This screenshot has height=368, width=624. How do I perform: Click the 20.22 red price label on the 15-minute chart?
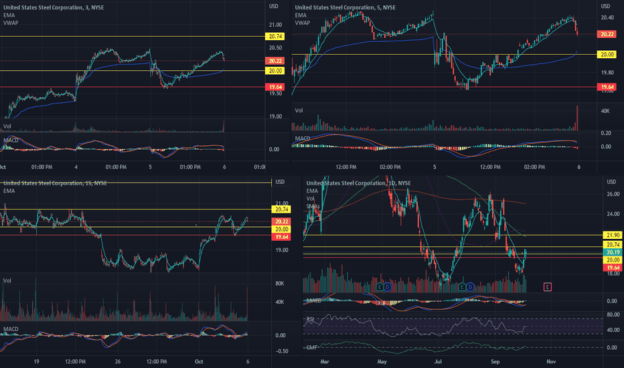click(281, 221)
